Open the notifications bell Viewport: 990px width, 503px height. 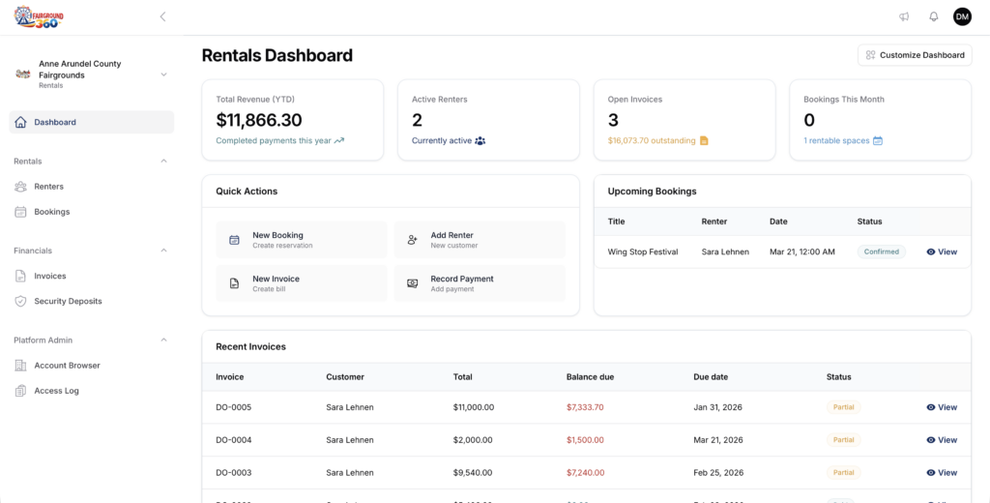click(x=934, y=16)
